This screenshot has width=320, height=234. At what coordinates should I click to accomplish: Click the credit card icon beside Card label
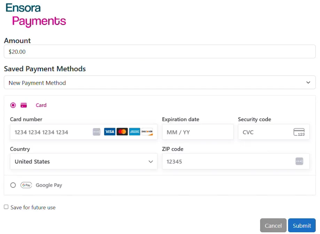coord(24,105)
